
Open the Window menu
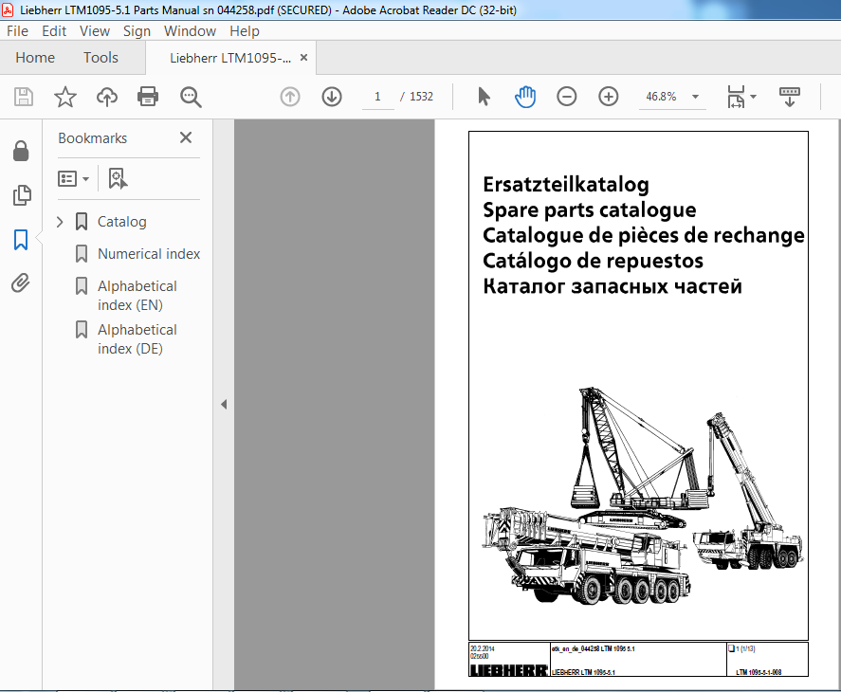(x=190, y=31)
